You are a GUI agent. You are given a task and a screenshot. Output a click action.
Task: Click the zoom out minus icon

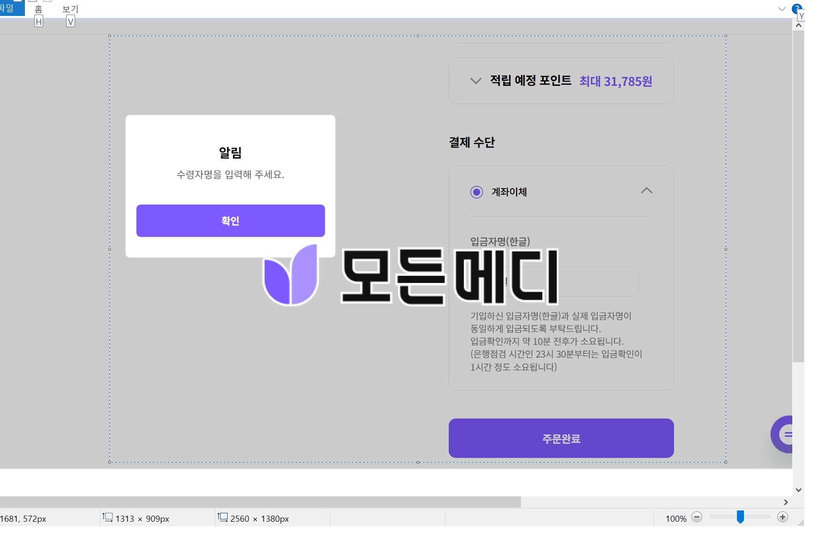[x=697, y=517]
